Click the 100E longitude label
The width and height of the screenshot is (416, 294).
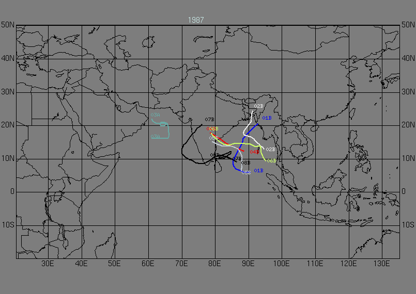click(281, 263)
